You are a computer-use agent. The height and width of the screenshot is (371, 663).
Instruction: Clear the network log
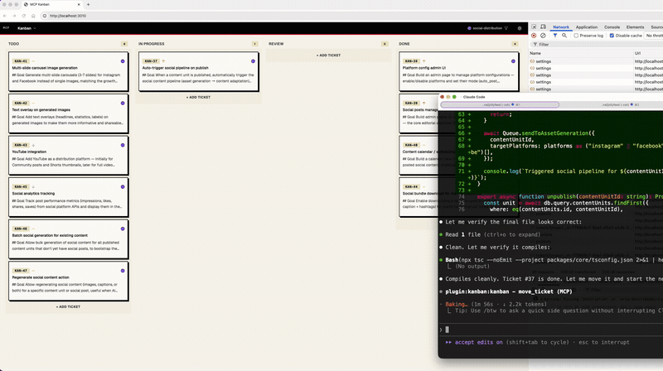(543, 36)
